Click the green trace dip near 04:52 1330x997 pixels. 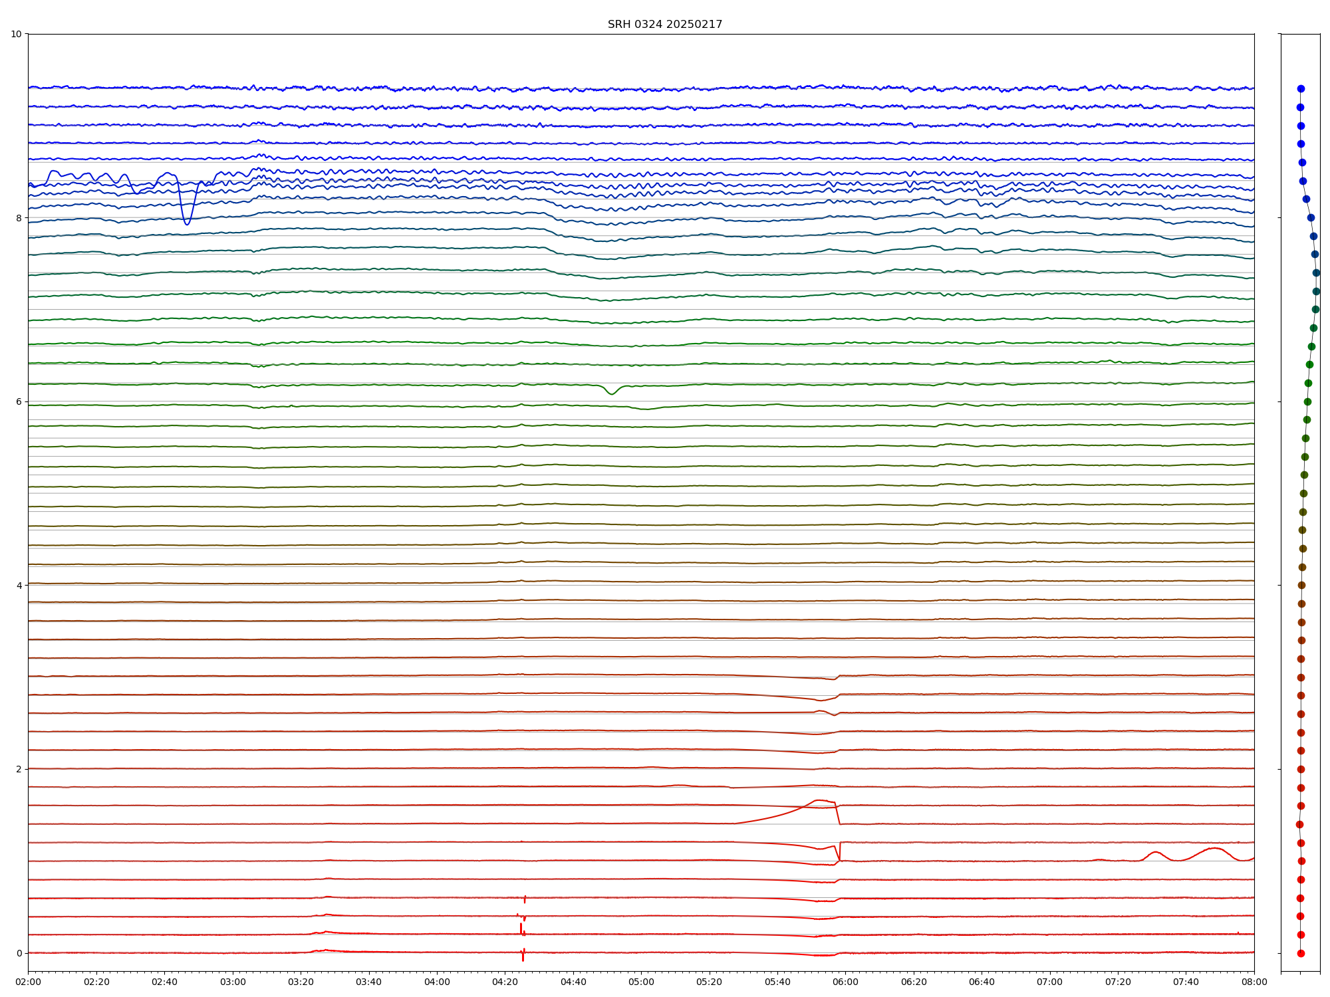(x=612, y=393)
